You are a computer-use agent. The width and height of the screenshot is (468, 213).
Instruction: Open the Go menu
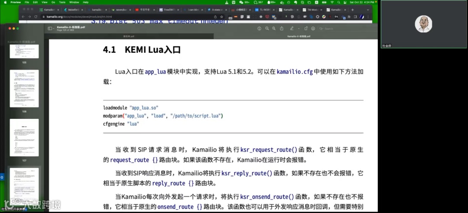53,2
